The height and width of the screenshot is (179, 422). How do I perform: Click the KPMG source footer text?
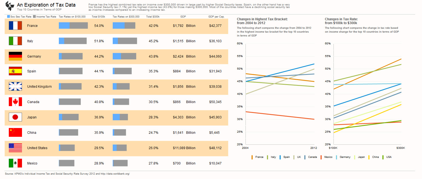[67, 174]
